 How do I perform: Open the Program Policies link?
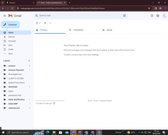106,101
